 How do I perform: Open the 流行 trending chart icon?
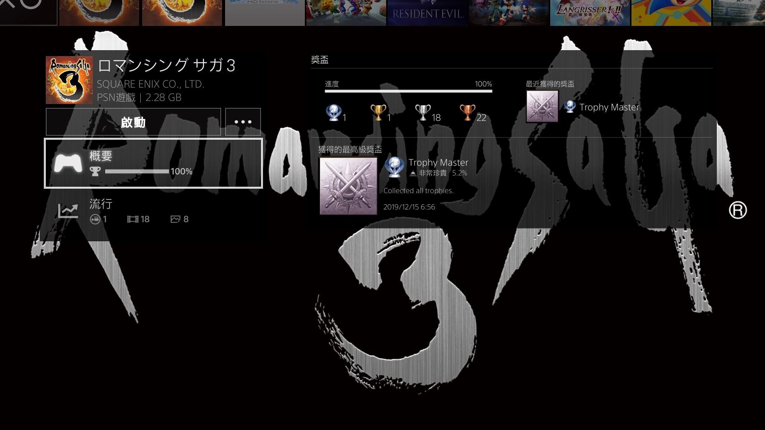[x=68, y=211]
